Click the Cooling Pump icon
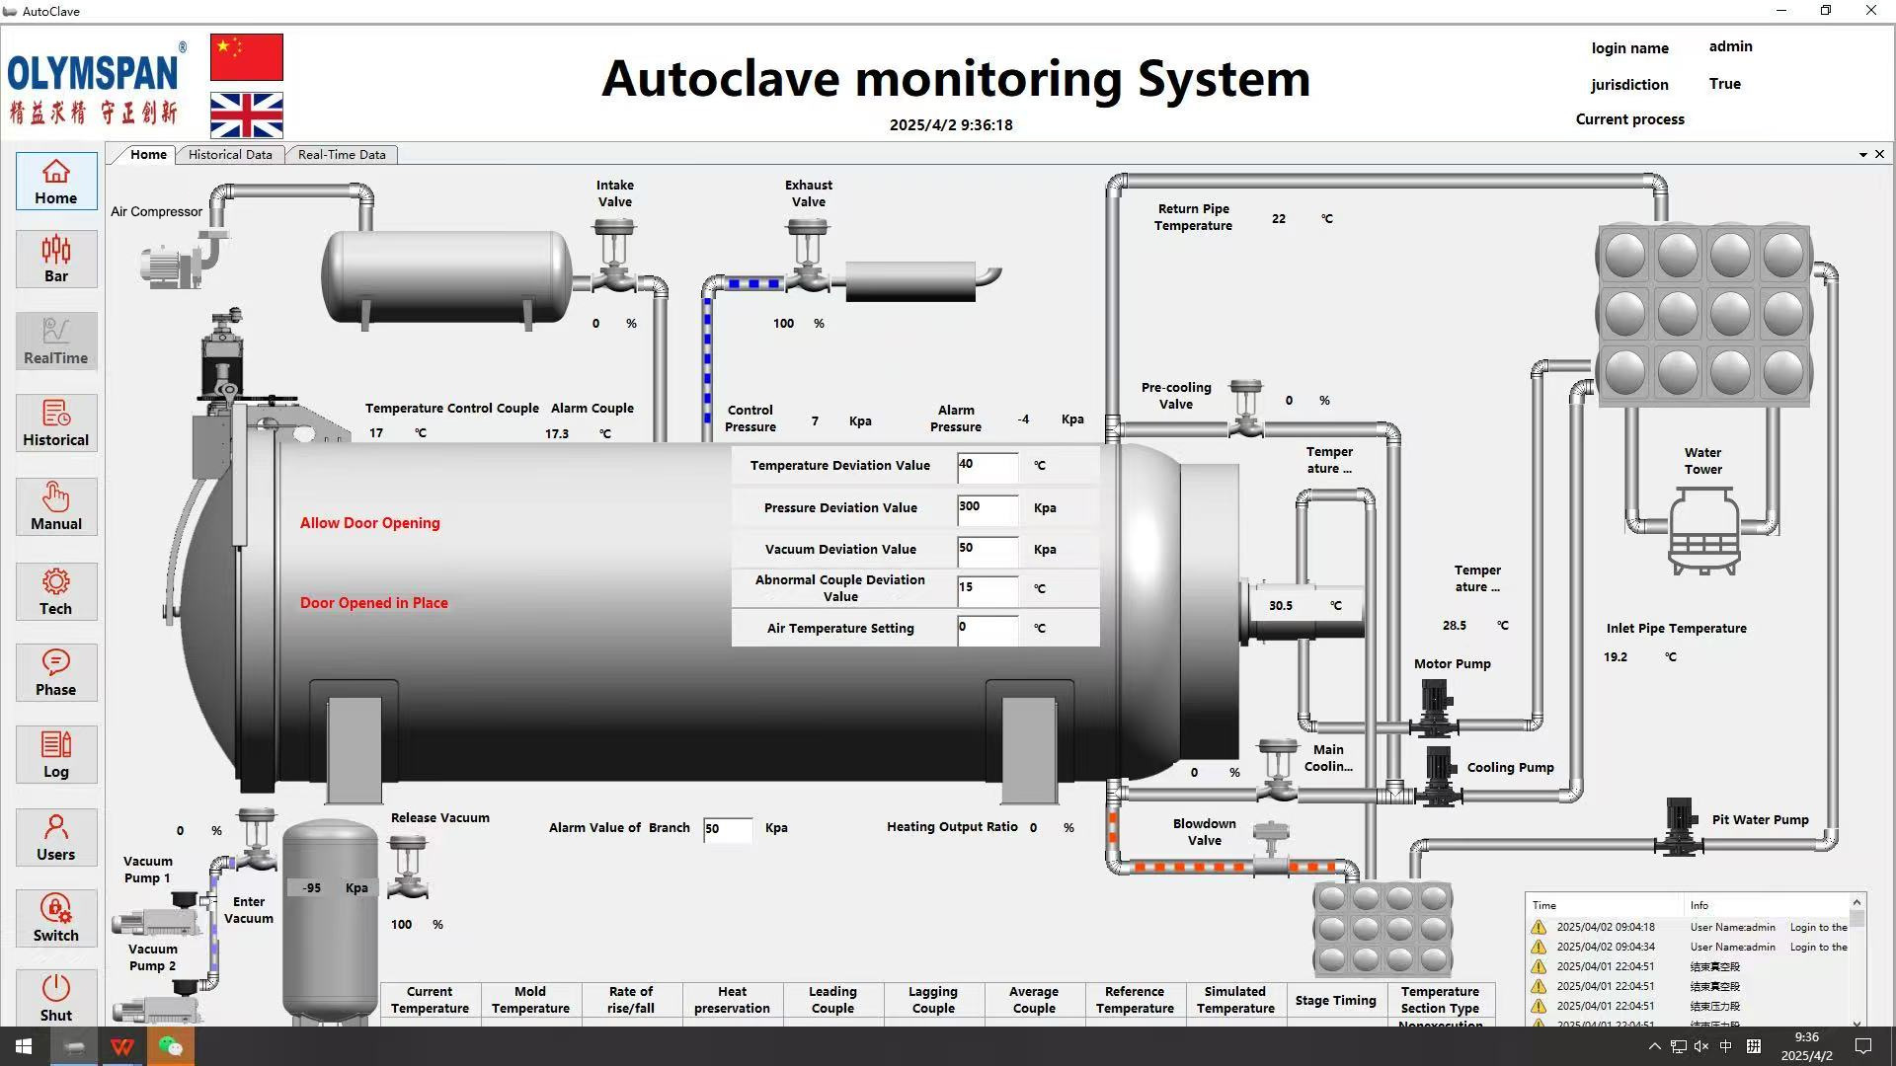The width and height of the screenshot is (1896, 1066). pos(1438,777)
